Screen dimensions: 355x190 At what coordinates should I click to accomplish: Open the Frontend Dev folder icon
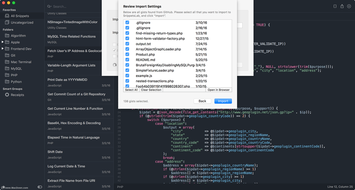coord(7,49)
